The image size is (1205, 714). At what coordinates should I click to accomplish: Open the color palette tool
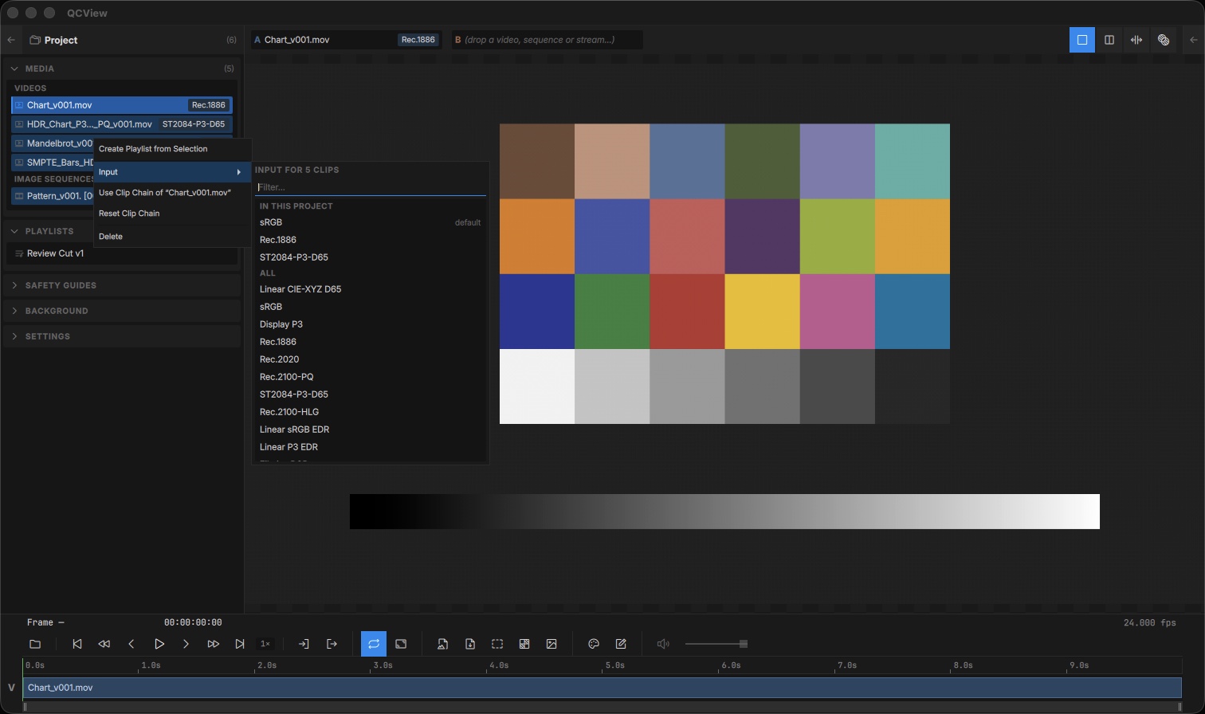click(594, 644)
